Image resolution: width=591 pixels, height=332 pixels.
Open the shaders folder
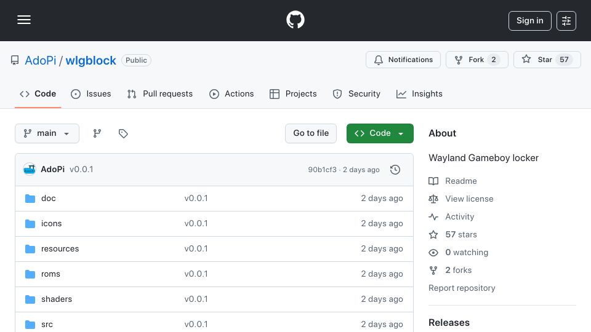57,299
